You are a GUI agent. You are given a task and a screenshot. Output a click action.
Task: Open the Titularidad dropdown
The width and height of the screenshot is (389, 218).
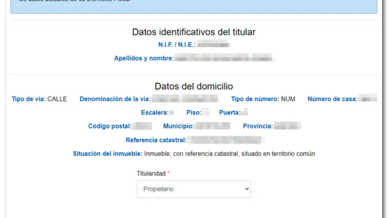[x=193, y=189]
